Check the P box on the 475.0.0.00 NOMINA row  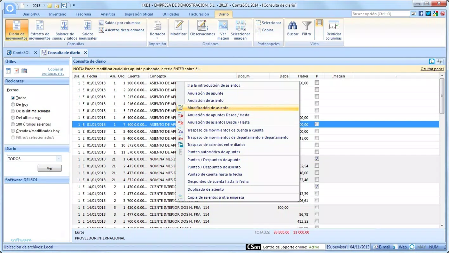(x=317, y=166)
